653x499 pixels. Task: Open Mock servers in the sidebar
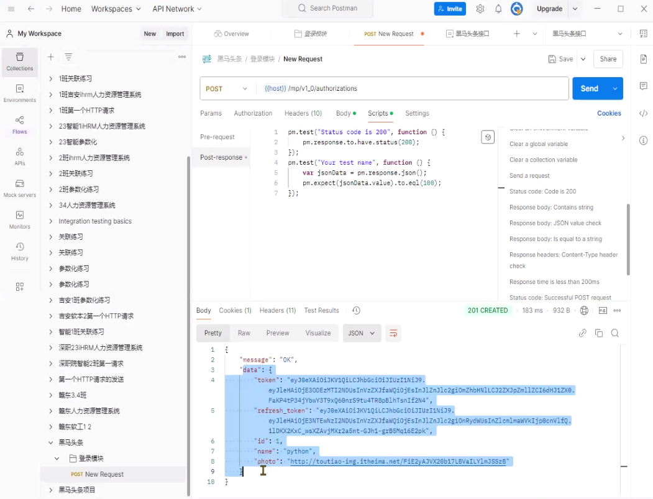pyautogui.click(x=20, y=188)
